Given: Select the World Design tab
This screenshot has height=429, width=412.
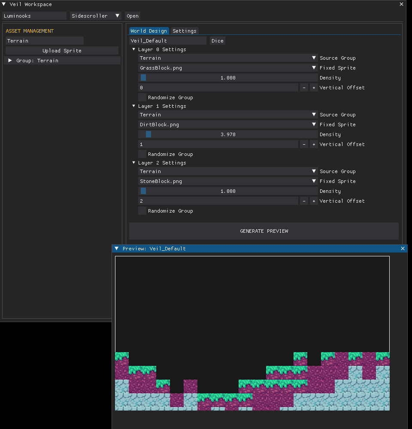Looking at the screenshot, I should [x=149, y=31].
